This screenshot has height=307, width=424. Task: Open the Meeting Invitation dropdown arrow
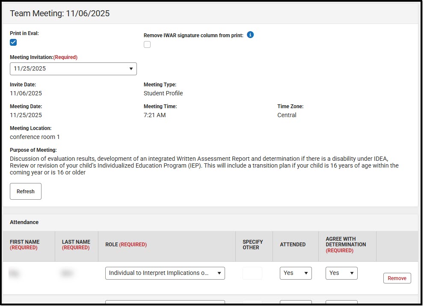pos(131,68)
